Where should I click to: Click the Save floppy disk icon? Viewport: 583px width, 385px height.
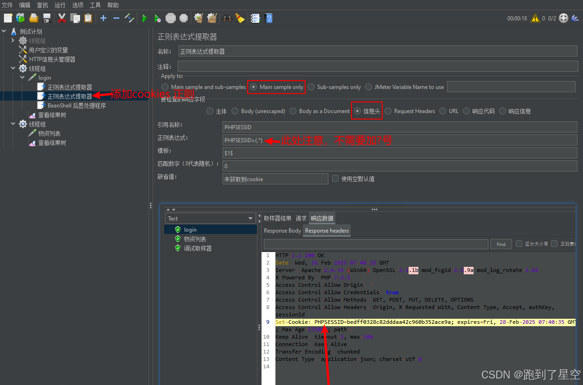47,18
